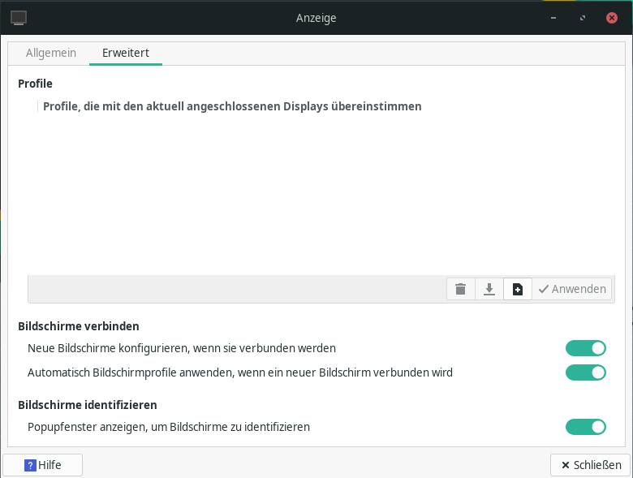The height and width of the screenshot is (478, 633).
Task: Turn off Popupfenster anzeigen switch
Action: (585, 427)
